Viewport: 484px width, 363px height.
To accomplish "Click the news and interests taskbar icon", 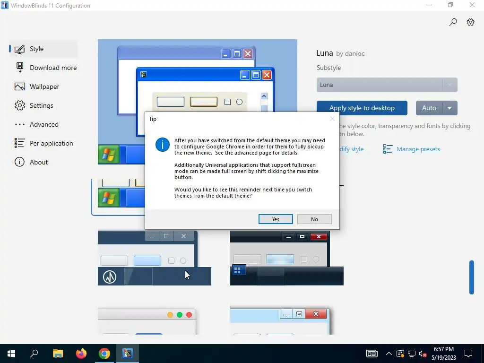I will pos(372,354).
